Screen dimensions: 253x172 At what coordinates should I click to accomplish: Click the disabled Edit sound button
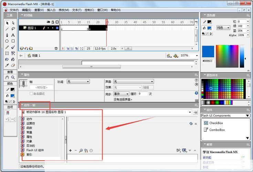[148, 87]
